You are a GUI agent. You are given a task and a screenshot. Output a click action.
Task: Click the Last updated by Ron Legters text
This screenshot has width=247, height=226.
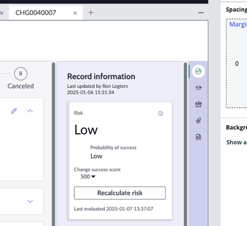point(97,86)
